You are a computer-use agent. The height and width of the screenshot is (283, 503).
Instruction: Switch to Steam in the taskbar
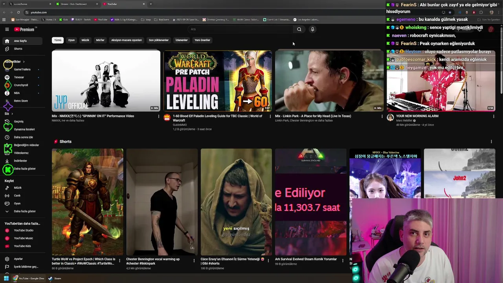(x=55, y=278)
